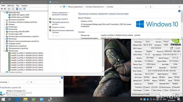
Task: Open the Действие menu in Device Manager
Action: 11,5
